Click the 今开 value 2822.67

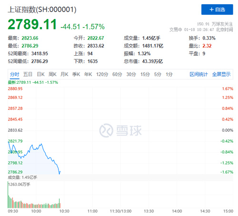click(96, 38)
